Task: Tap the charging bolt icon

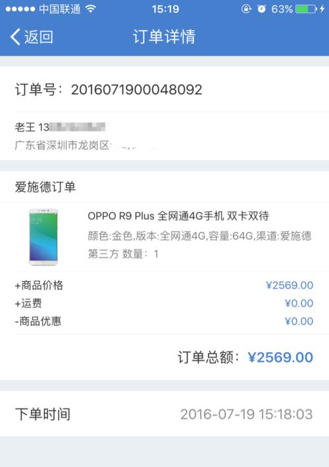Action: (x=322, y=9)
